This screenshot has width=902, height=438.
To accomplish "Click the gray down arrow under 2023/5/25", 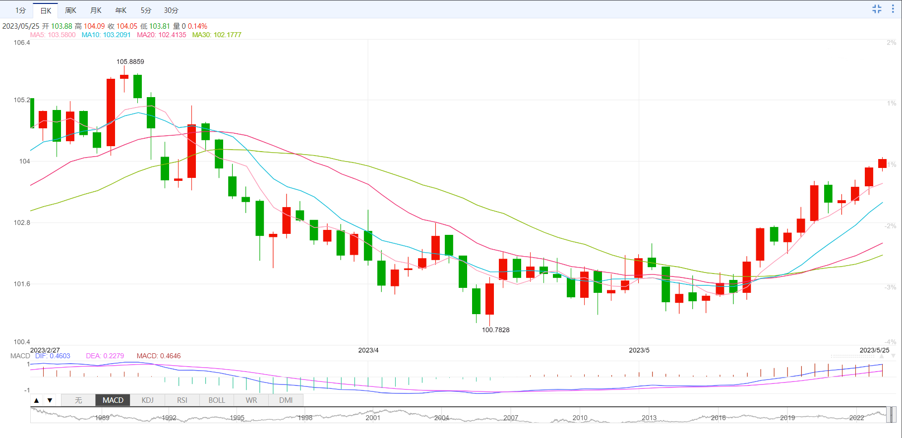I will pos(893,356).
